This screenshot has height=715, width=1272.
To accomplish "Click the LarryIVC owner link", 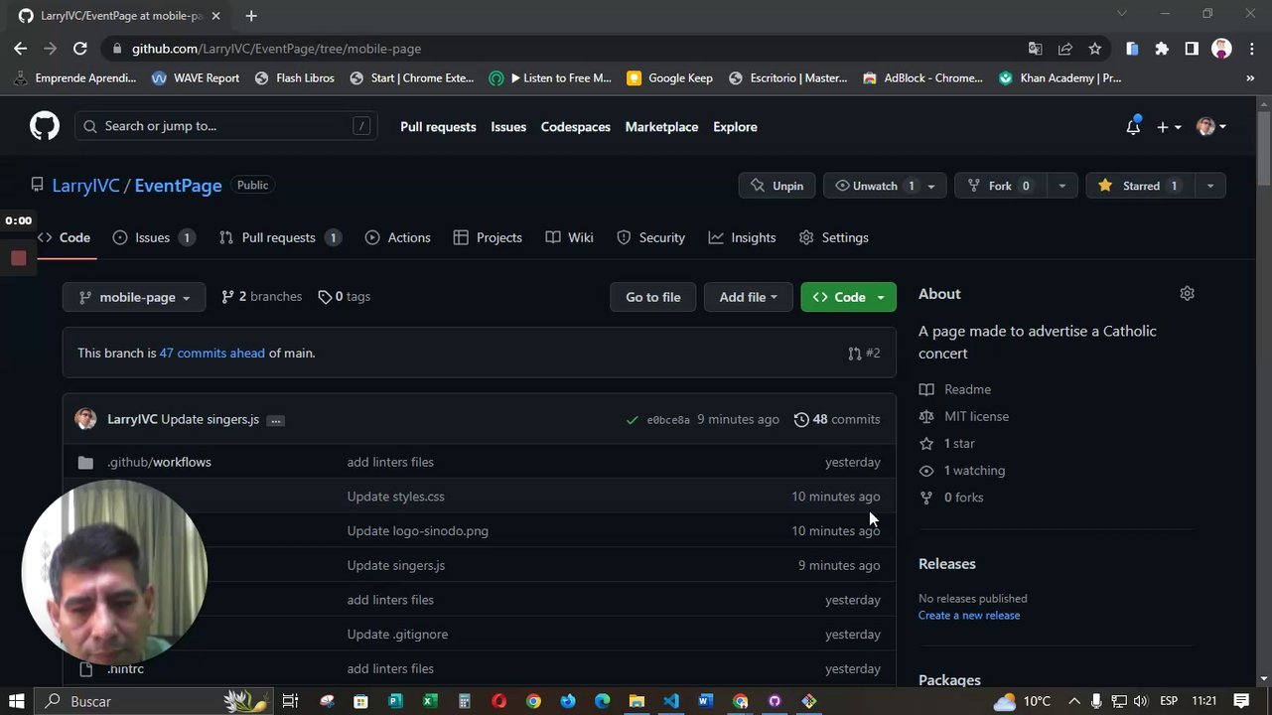I will coord(85,186).
